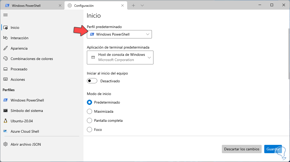Click the Combinaciones de colores palette icon
Screen dimensions: 290x162
[x=5, y=59]
